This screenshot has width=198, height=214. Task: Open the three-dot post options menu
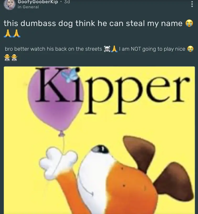(192, 4)
